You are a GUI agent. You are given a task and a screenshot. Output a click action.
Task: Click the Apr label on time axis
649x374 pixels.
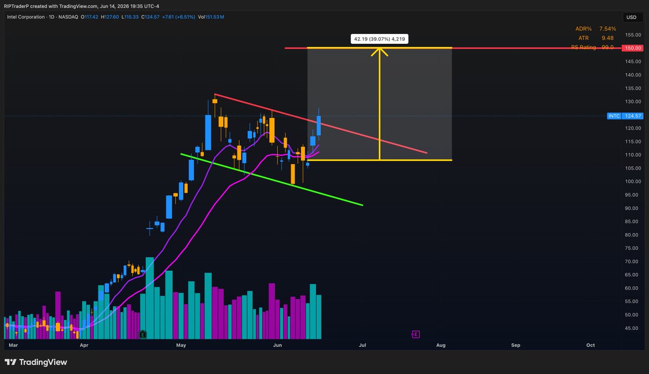[84, 345]
